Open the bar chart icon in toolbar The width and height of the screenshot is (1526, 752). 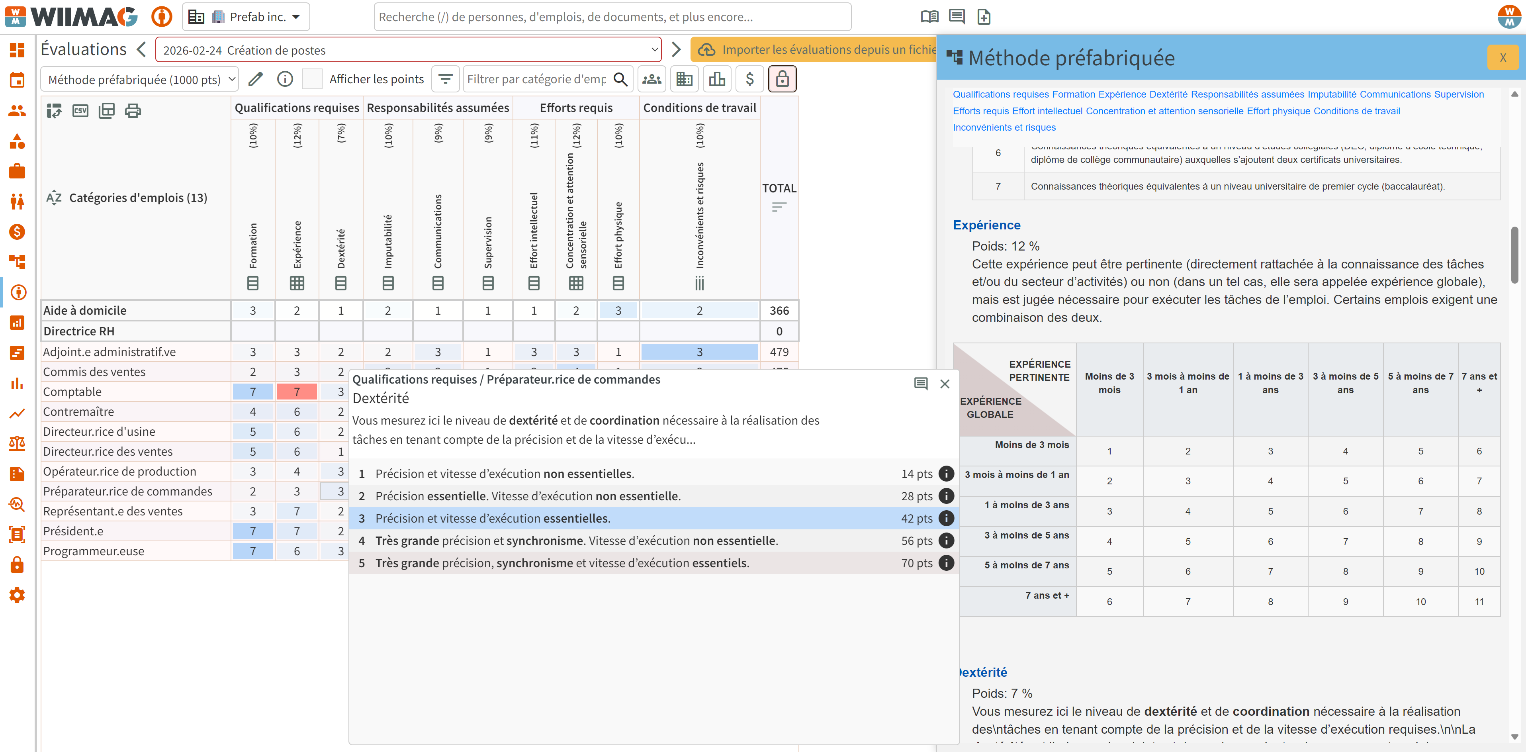coord(717,79)
